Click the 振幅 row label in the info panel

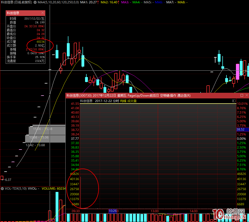pyautogui.click(x=13, y=53)
